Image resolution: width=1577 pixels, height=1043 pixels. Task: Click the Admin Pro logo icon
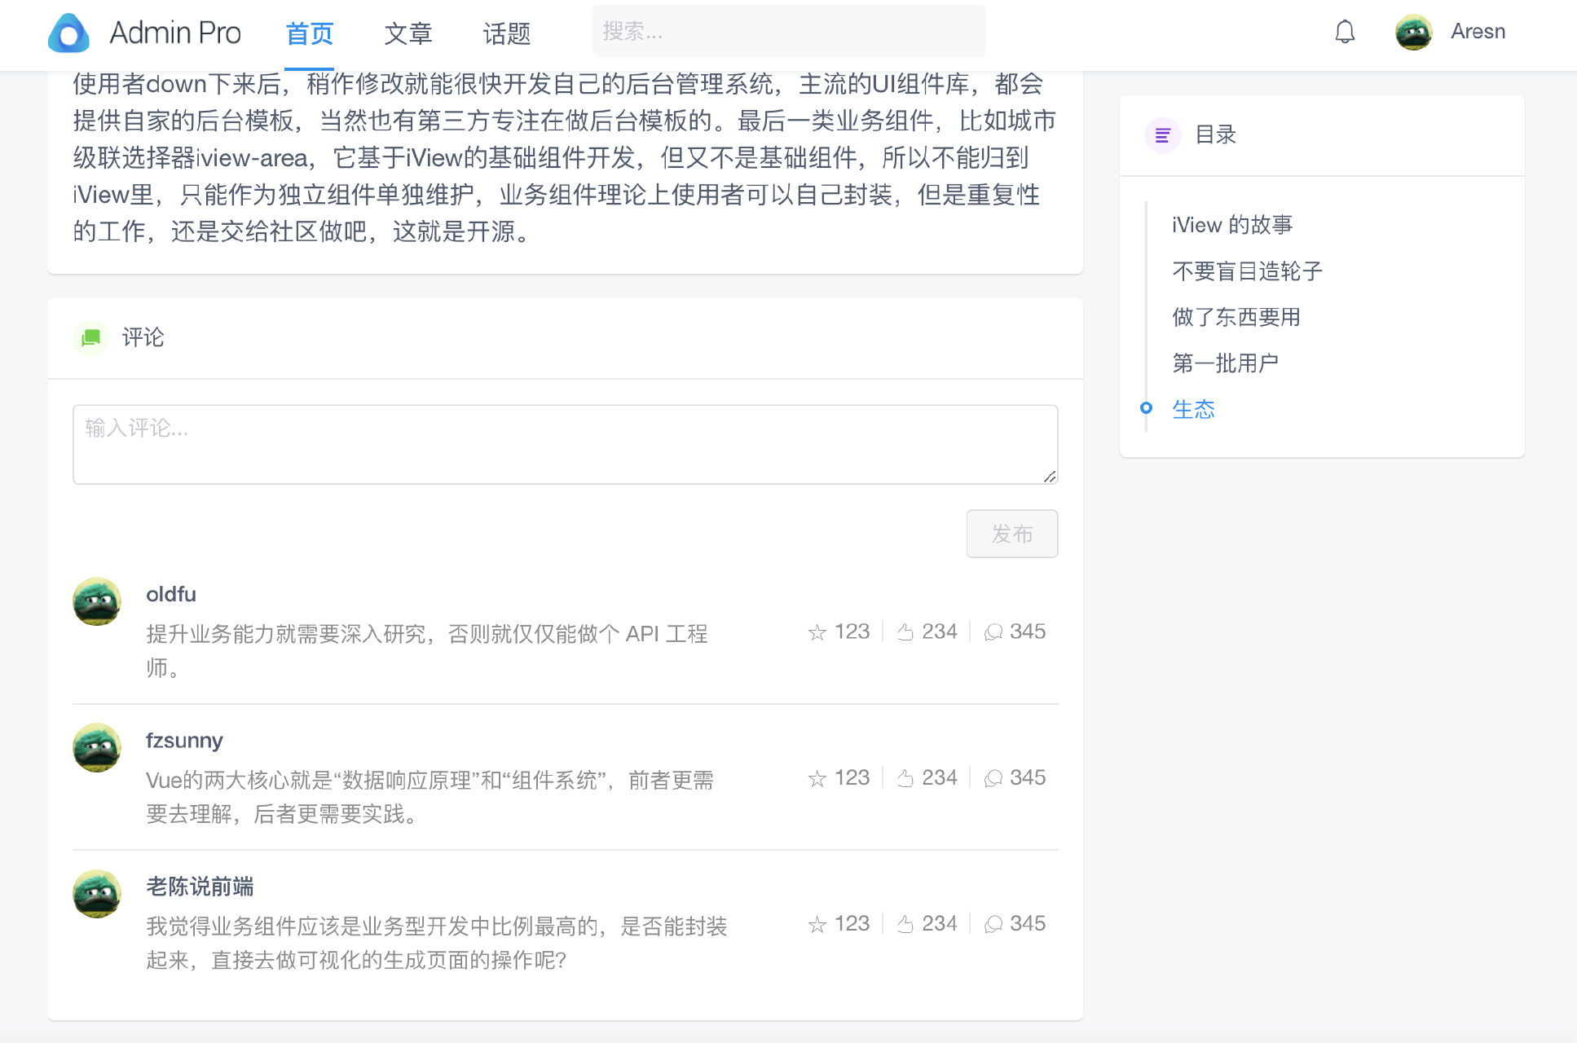point(69,33)
